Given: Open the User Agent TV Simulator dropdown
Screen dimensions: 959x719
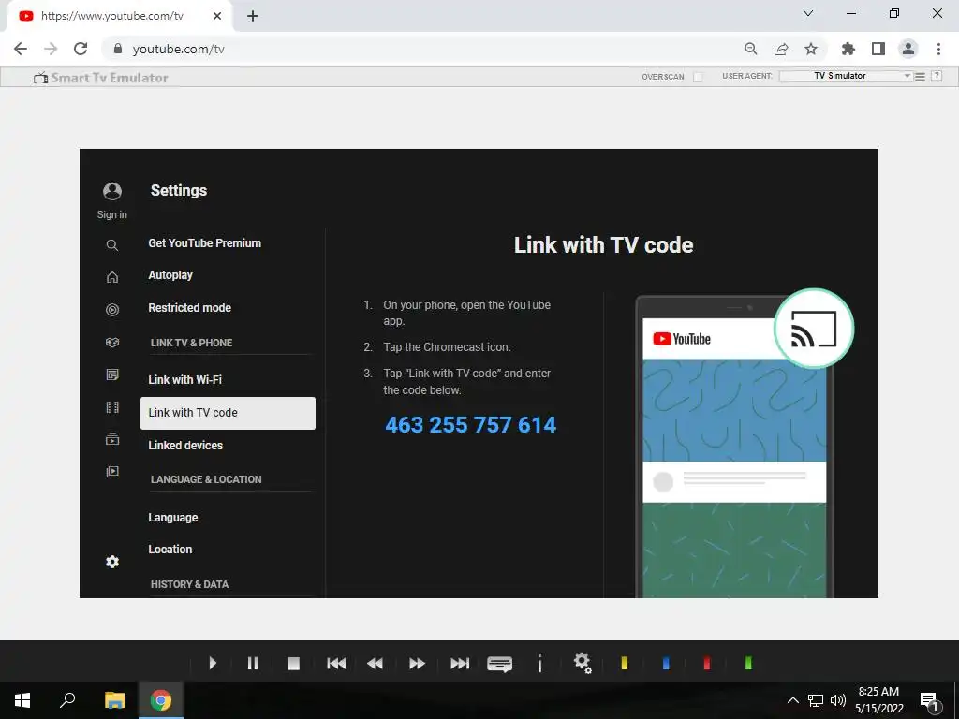Looking at the screenshot, I should 846,76.
